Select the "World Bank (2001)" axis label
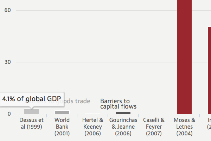Screen dimensions: 211x141 point(62,127)
